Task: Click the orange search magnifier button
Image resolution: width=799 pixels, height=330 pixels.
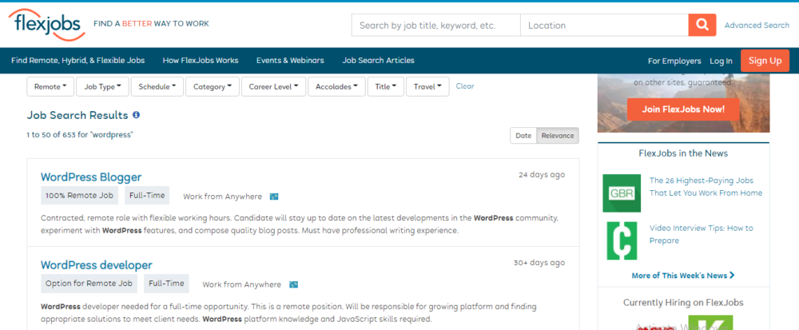Action: click(x=702, y=25)
